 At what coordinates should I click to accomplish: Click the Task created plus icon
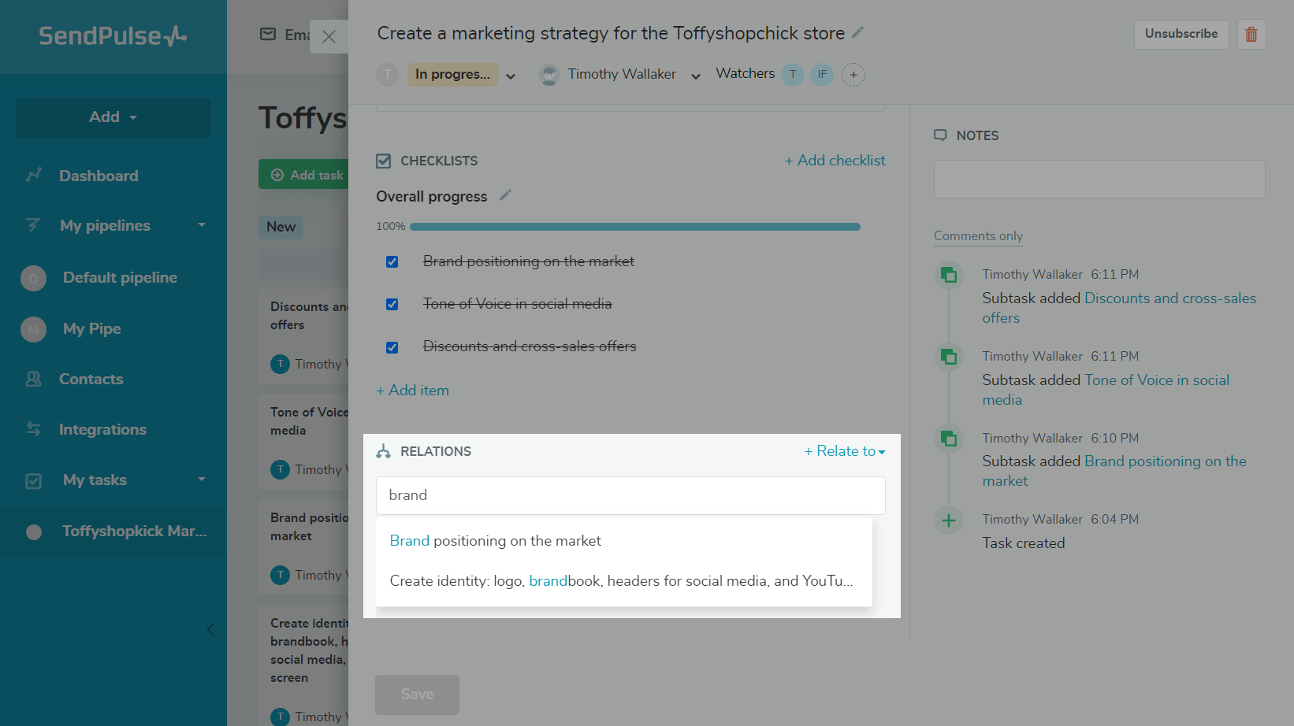point(949,520)
